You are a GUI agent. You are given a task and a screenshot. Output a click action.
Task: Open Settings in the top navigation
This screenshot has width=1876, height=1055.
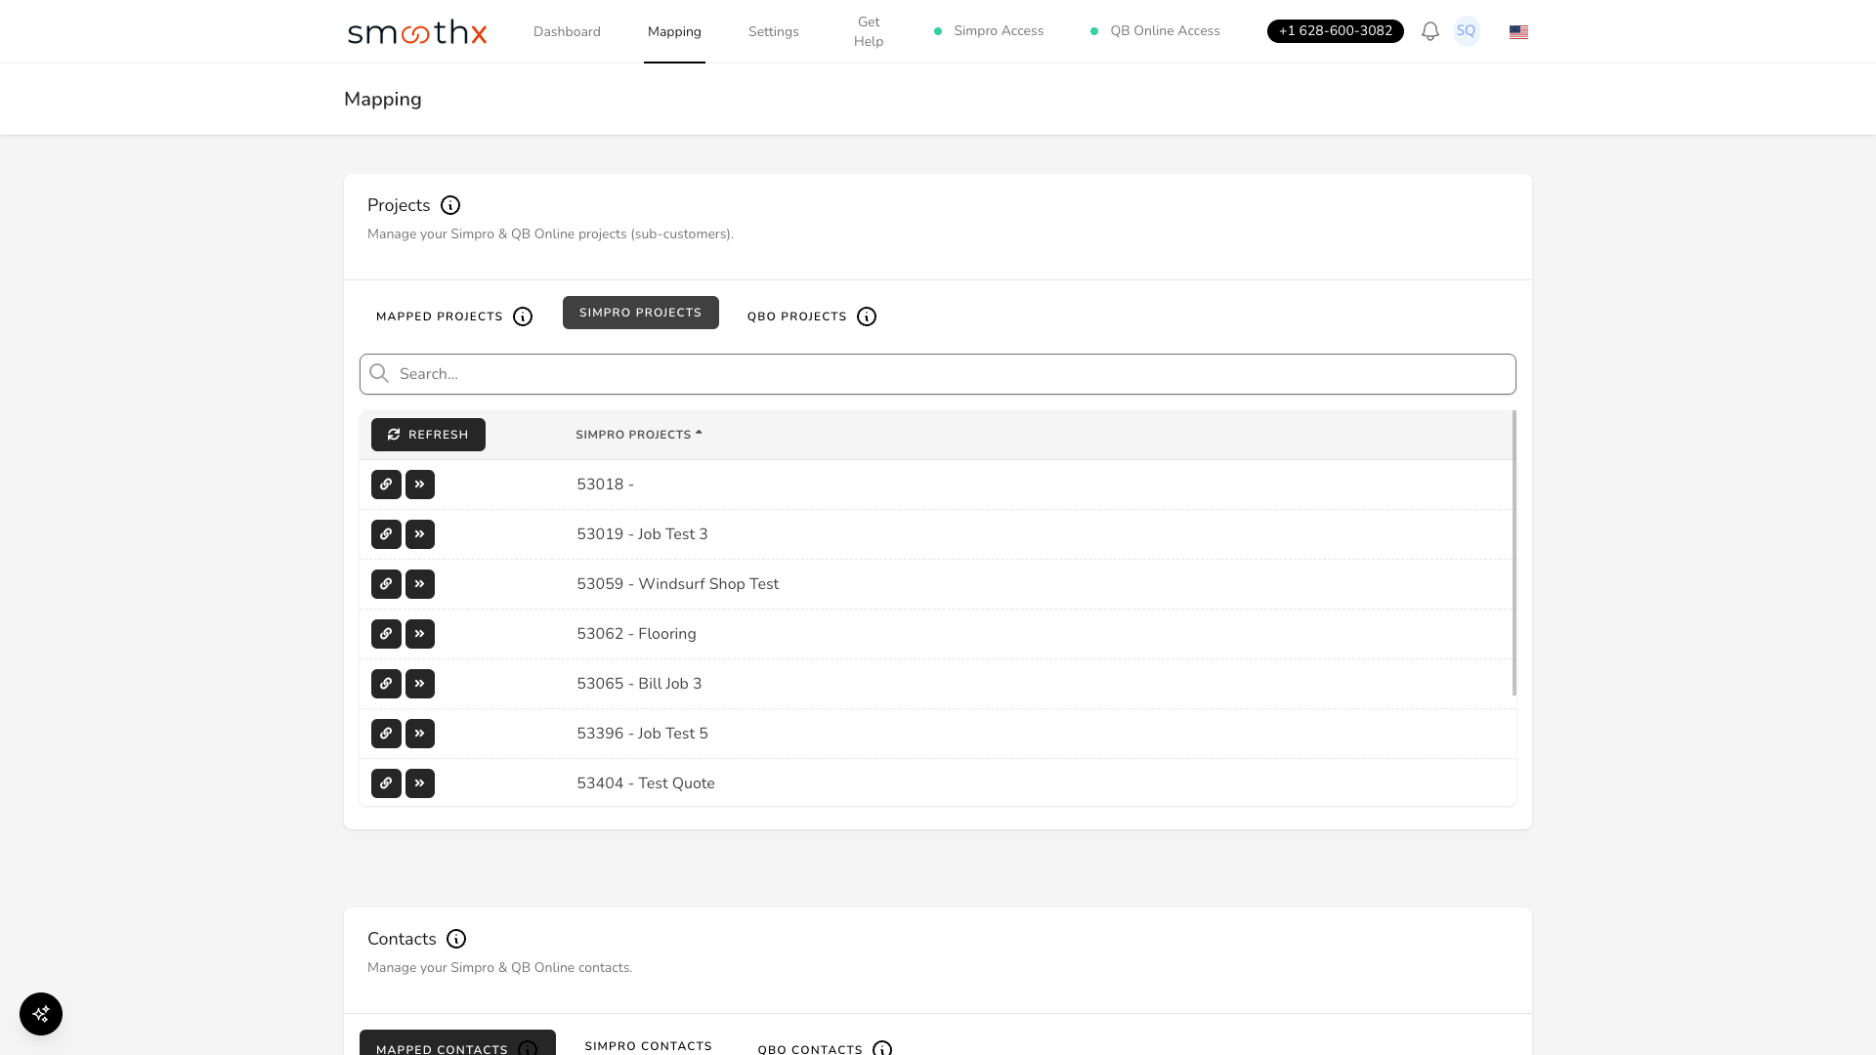[x=773, y=32]
